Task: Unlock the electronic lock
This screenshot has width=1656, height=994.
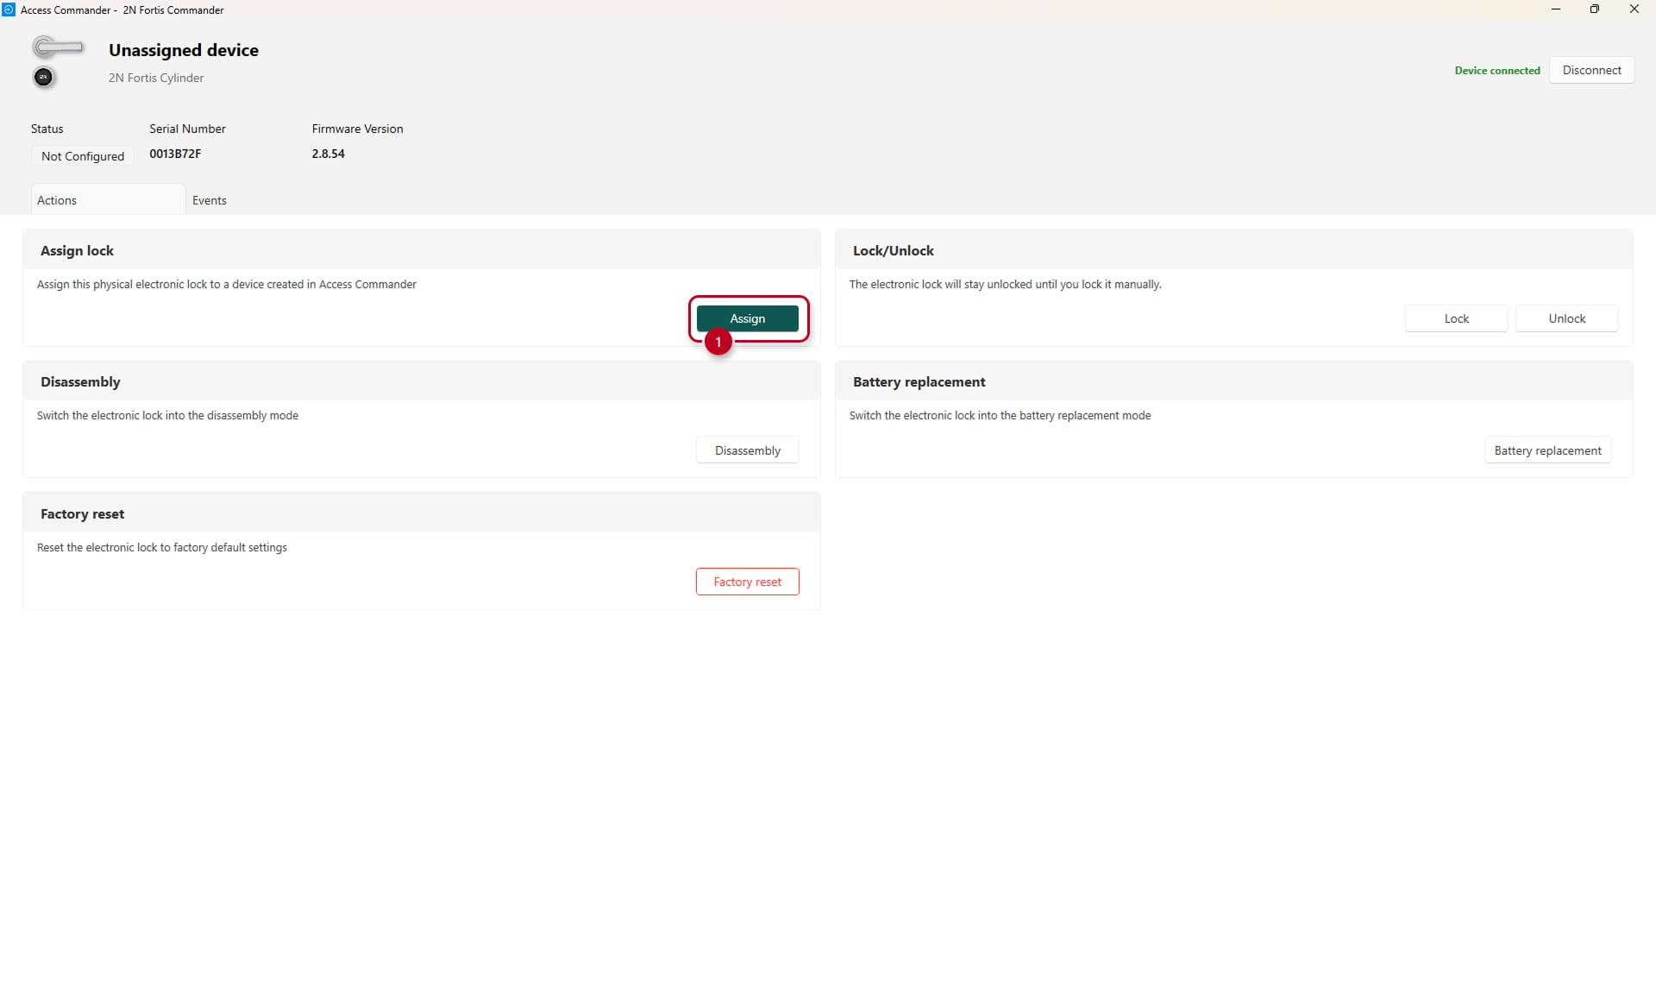Action: click(1566, 318)
